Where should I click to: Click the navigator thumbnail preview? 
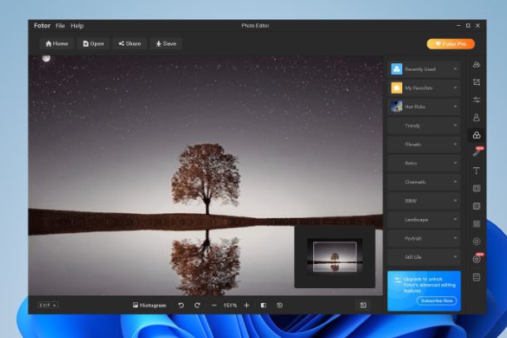point(335,256)
